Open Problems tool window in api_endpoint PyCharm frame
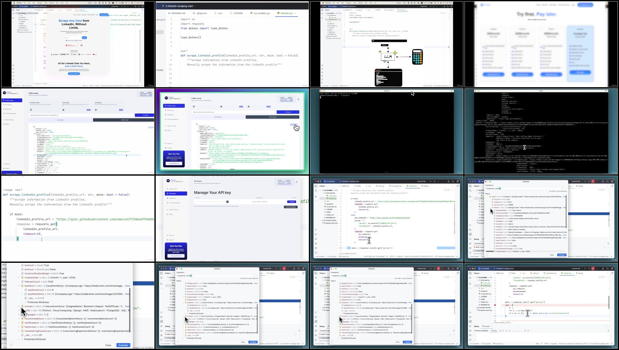The image size is (619, 350). pos(316,253)
